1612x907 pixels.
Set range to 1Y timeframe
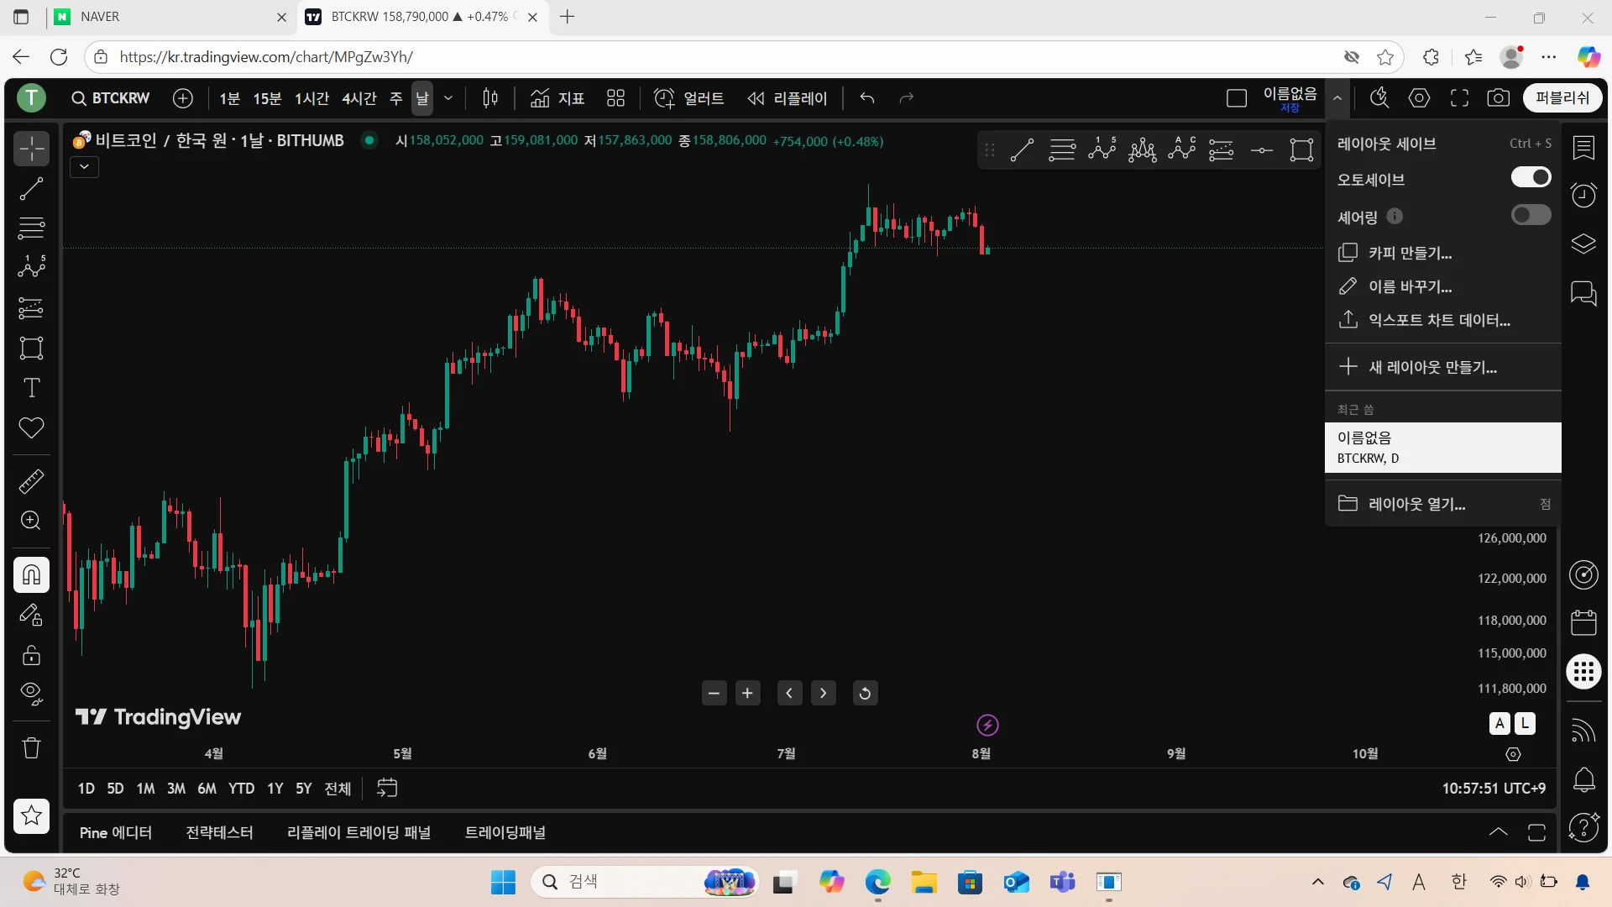(x=275, y=789)
